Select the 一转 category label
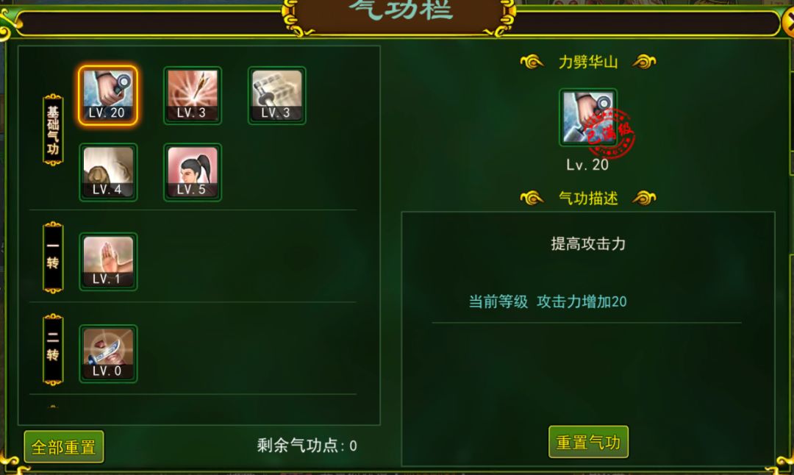Screen dimensions: 794x475 (53, 257)
